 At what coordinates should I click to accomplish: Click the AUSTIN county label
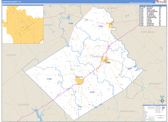[111, 8]
